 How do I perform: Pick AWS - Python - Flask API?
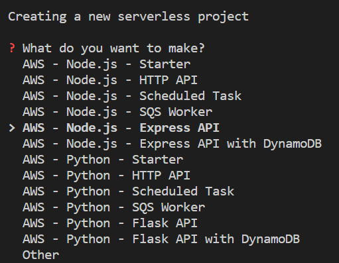(110, 223)
